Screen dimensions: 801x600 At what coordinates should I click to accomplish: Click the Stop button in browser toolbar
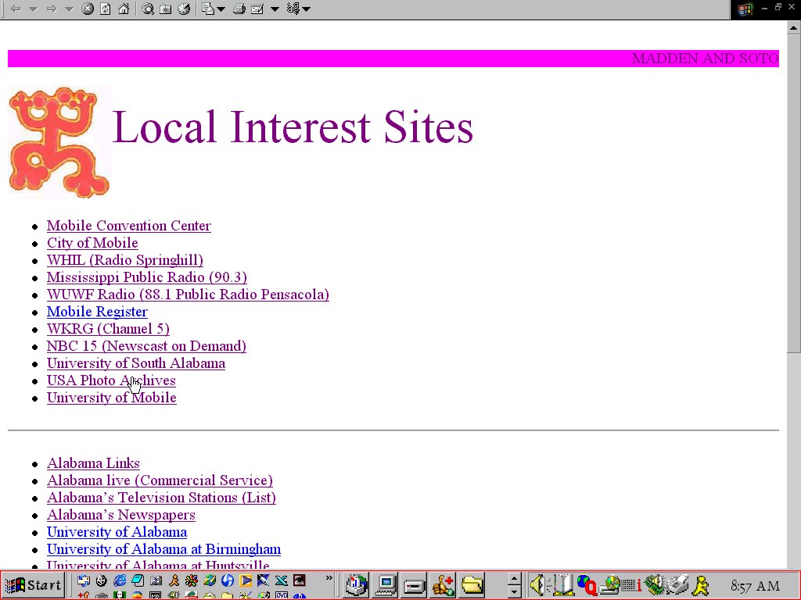pyautogui.click(x=88, y=9)
